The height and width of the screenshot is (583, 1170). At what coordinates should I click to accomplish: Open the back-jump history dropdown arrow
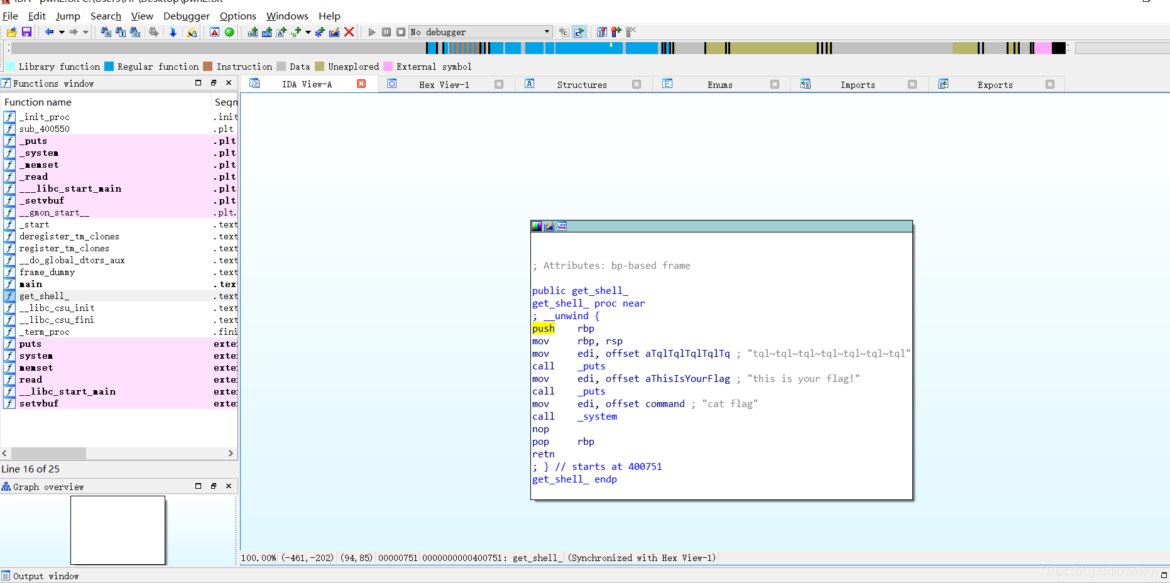(62, 32)
